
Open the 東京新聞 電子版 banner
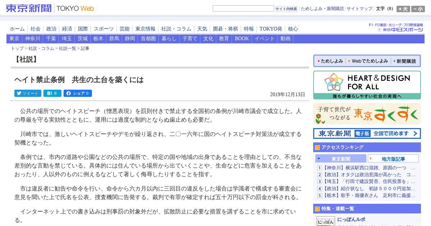pyautogui.click(x=367, y=133)
